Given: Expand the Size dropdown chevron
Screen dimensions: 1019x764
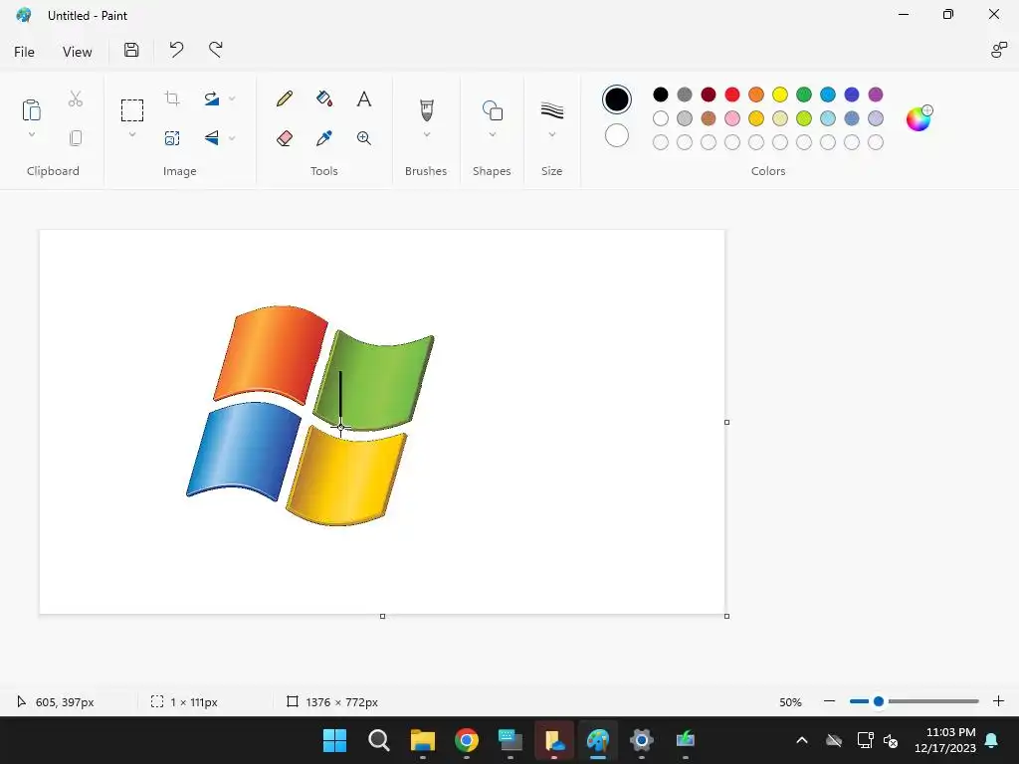Looking at the screenshot, I should click(x=551, y=134).
